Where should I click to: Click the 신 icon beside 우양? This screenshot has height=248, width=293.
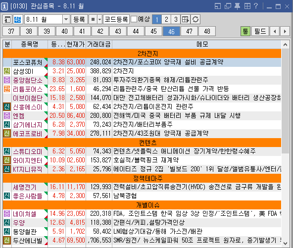tap(7, 223)
